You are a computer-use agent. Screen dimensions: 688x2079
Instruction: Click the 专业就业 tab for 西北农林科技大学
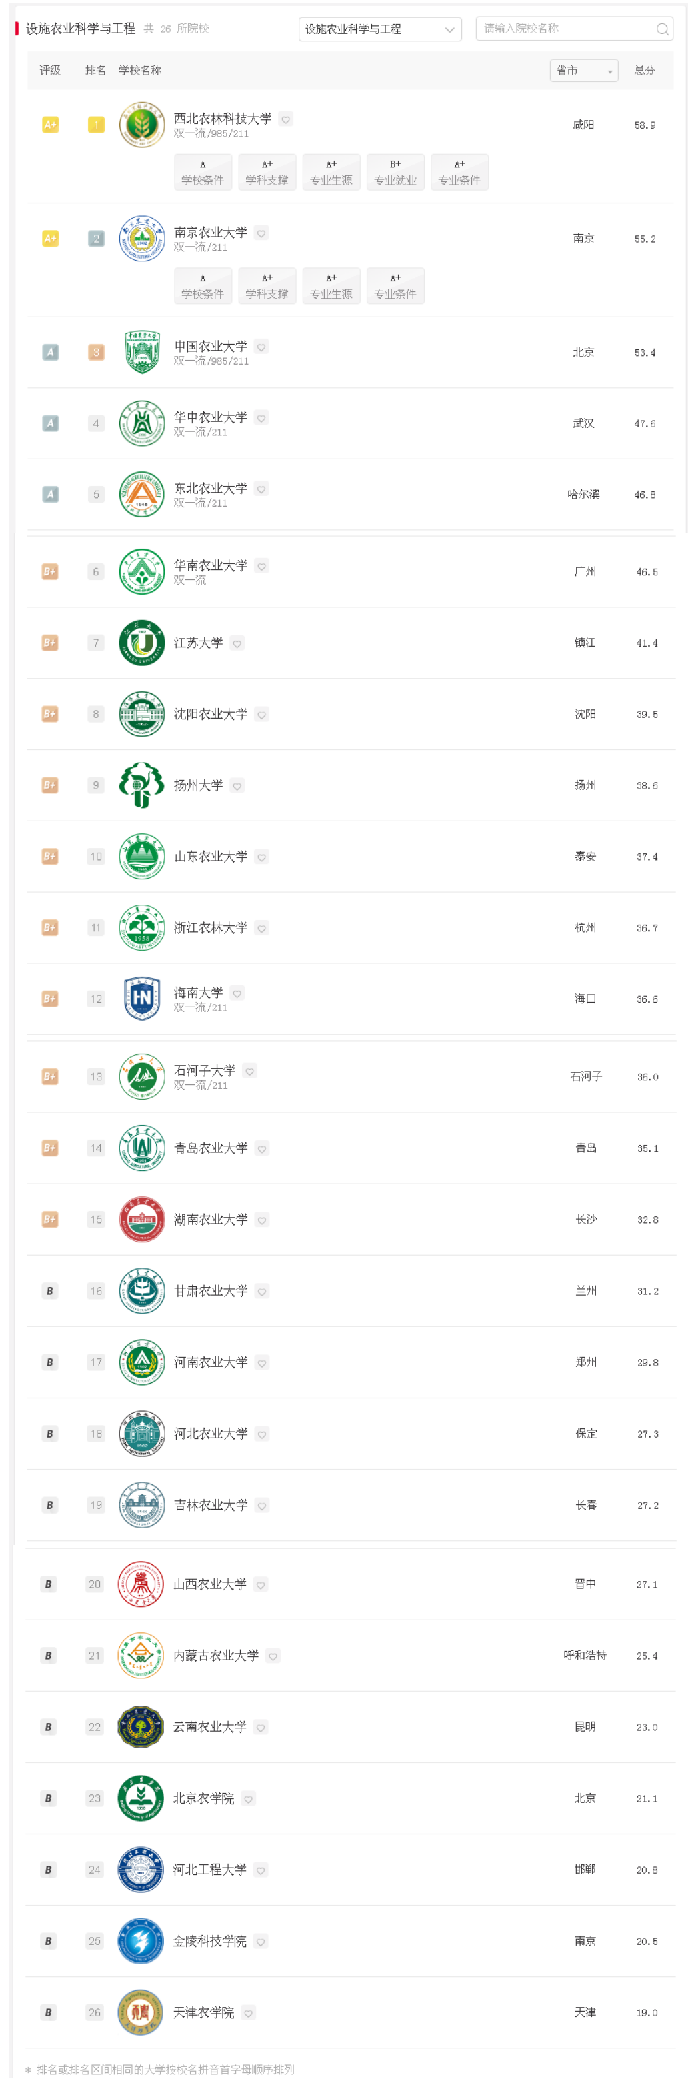[x=395, y=172]
